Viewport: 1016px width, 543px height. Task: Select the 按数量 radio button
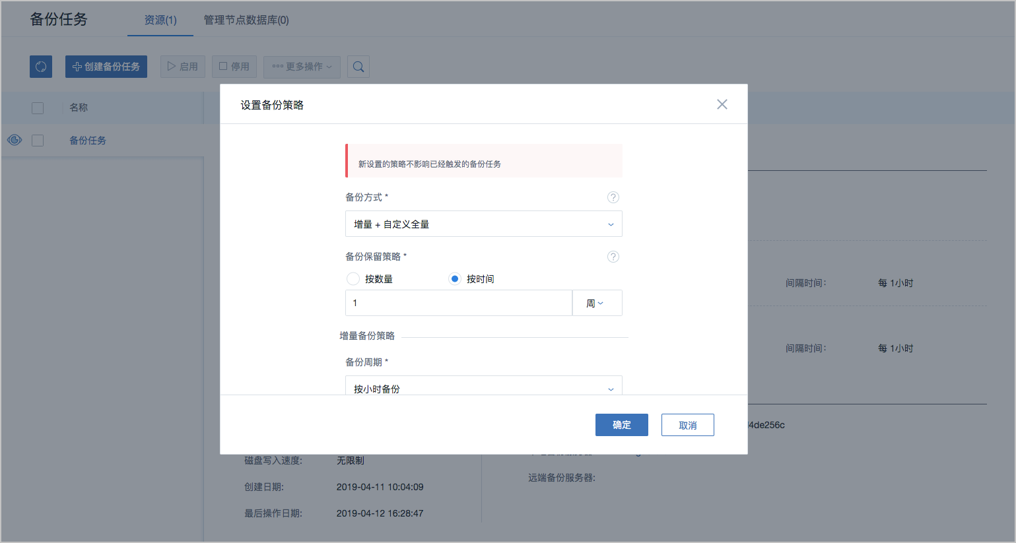click(353, 278)
